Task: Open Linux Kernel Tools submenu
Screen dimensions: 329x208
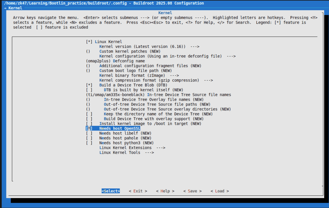Action: [126, 152]
